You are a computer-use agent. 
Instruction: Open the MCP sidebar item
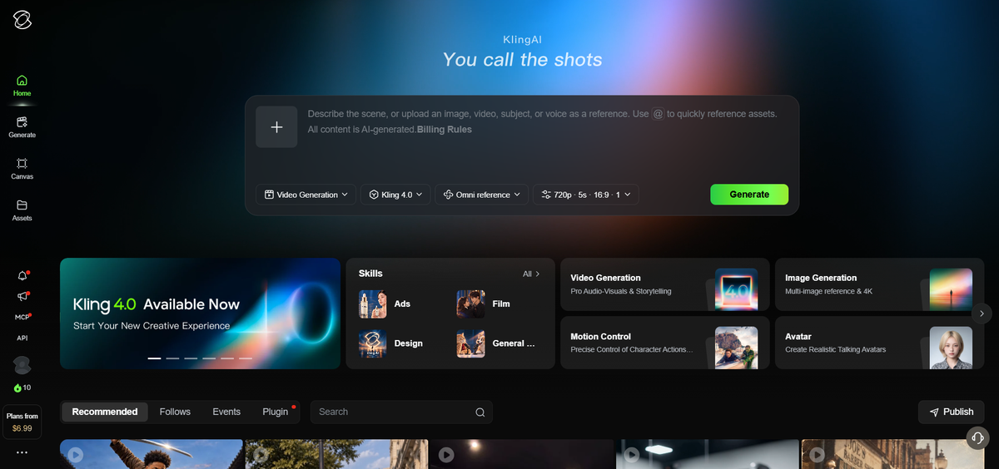(22, 317)
